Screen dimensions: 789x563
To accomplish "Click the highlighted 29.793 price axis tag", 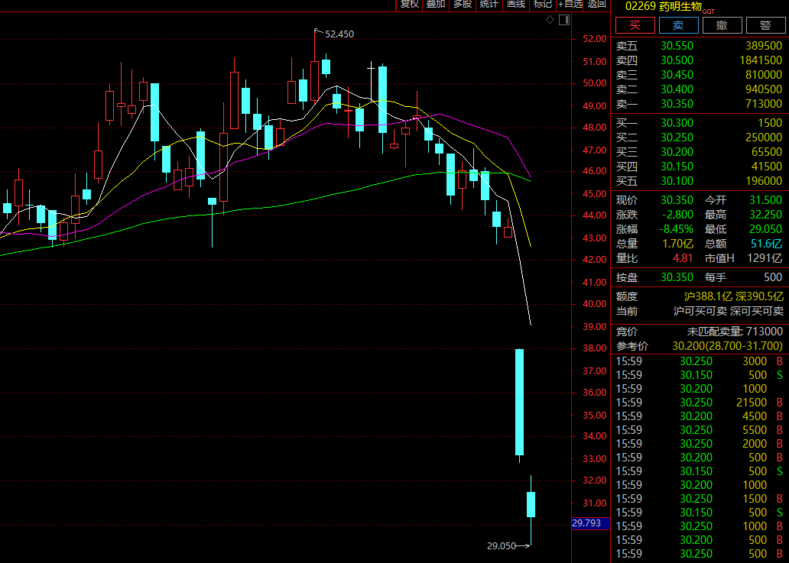I will click(590, 523).
